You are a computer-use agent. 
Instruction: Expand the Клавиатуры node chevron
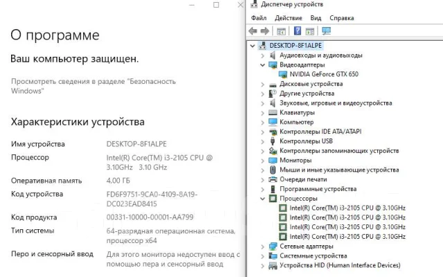[x=262, y=113]
